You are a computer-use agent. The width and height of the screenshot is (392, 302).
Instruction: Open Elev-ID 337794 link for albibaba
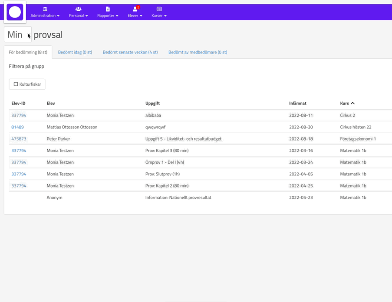(19, 115)
